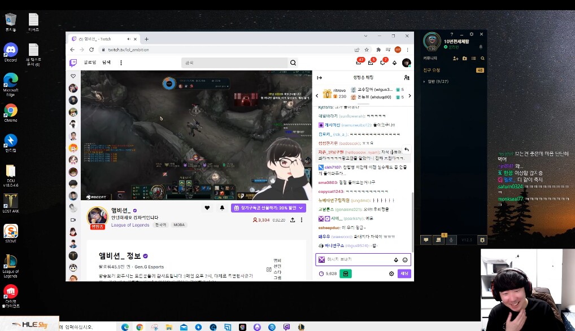Toggle the notification bell for the channel
Screen dimensions: 575x331
click(222, 208)
